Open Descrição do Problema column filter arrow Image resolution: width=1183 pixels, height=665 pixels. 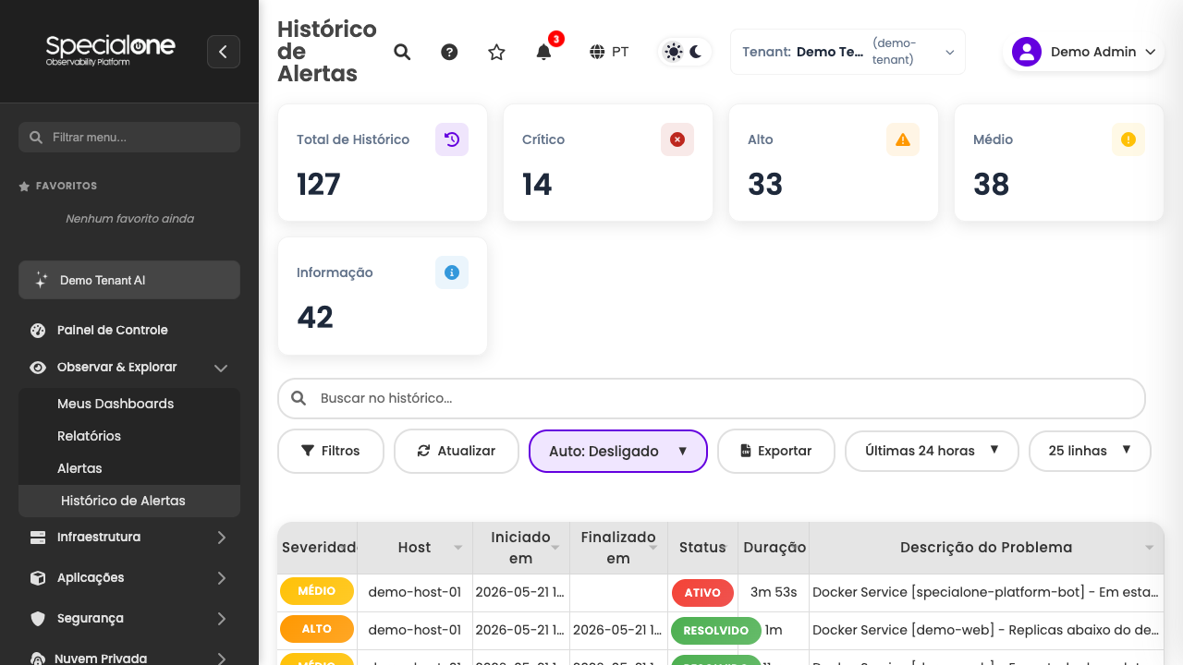(x=1150, y=548)
